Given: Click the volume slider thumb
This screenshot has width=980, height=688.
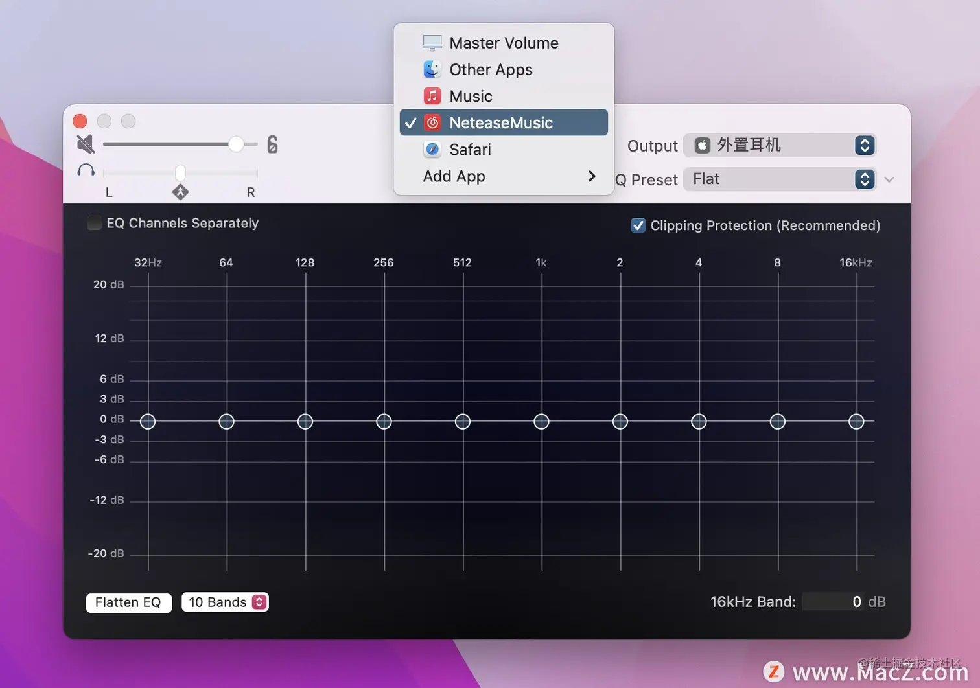Looking at the screenshot, I should [x=237, y=144].
